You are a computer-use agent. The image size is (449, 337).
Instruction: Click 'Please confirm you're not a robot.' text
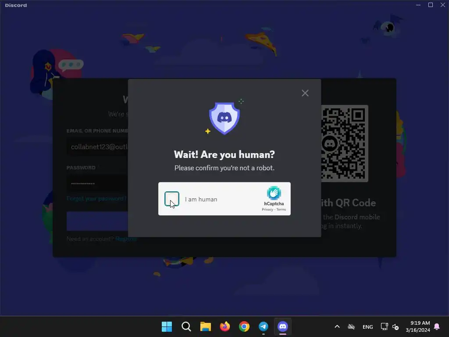(224, 168)
